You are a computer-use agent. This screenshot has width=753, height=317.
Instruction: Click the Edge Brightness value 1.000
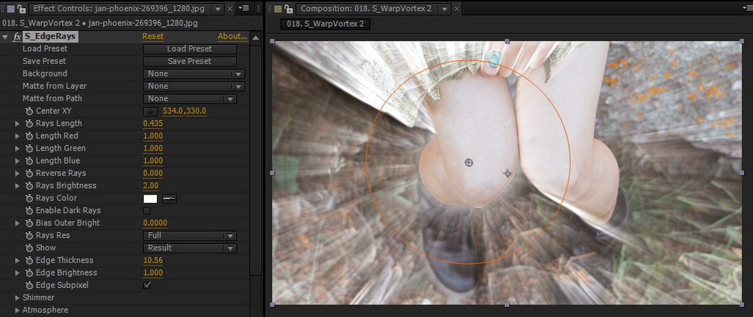[x=153, y=273]
